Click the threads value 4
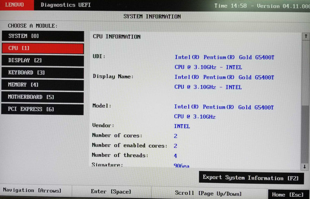This screenshot has width=310, height=199. point(176,156)
